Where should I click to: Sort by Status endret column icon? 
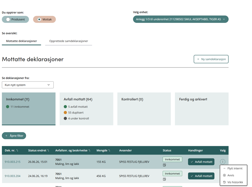(x=48, y=150)
